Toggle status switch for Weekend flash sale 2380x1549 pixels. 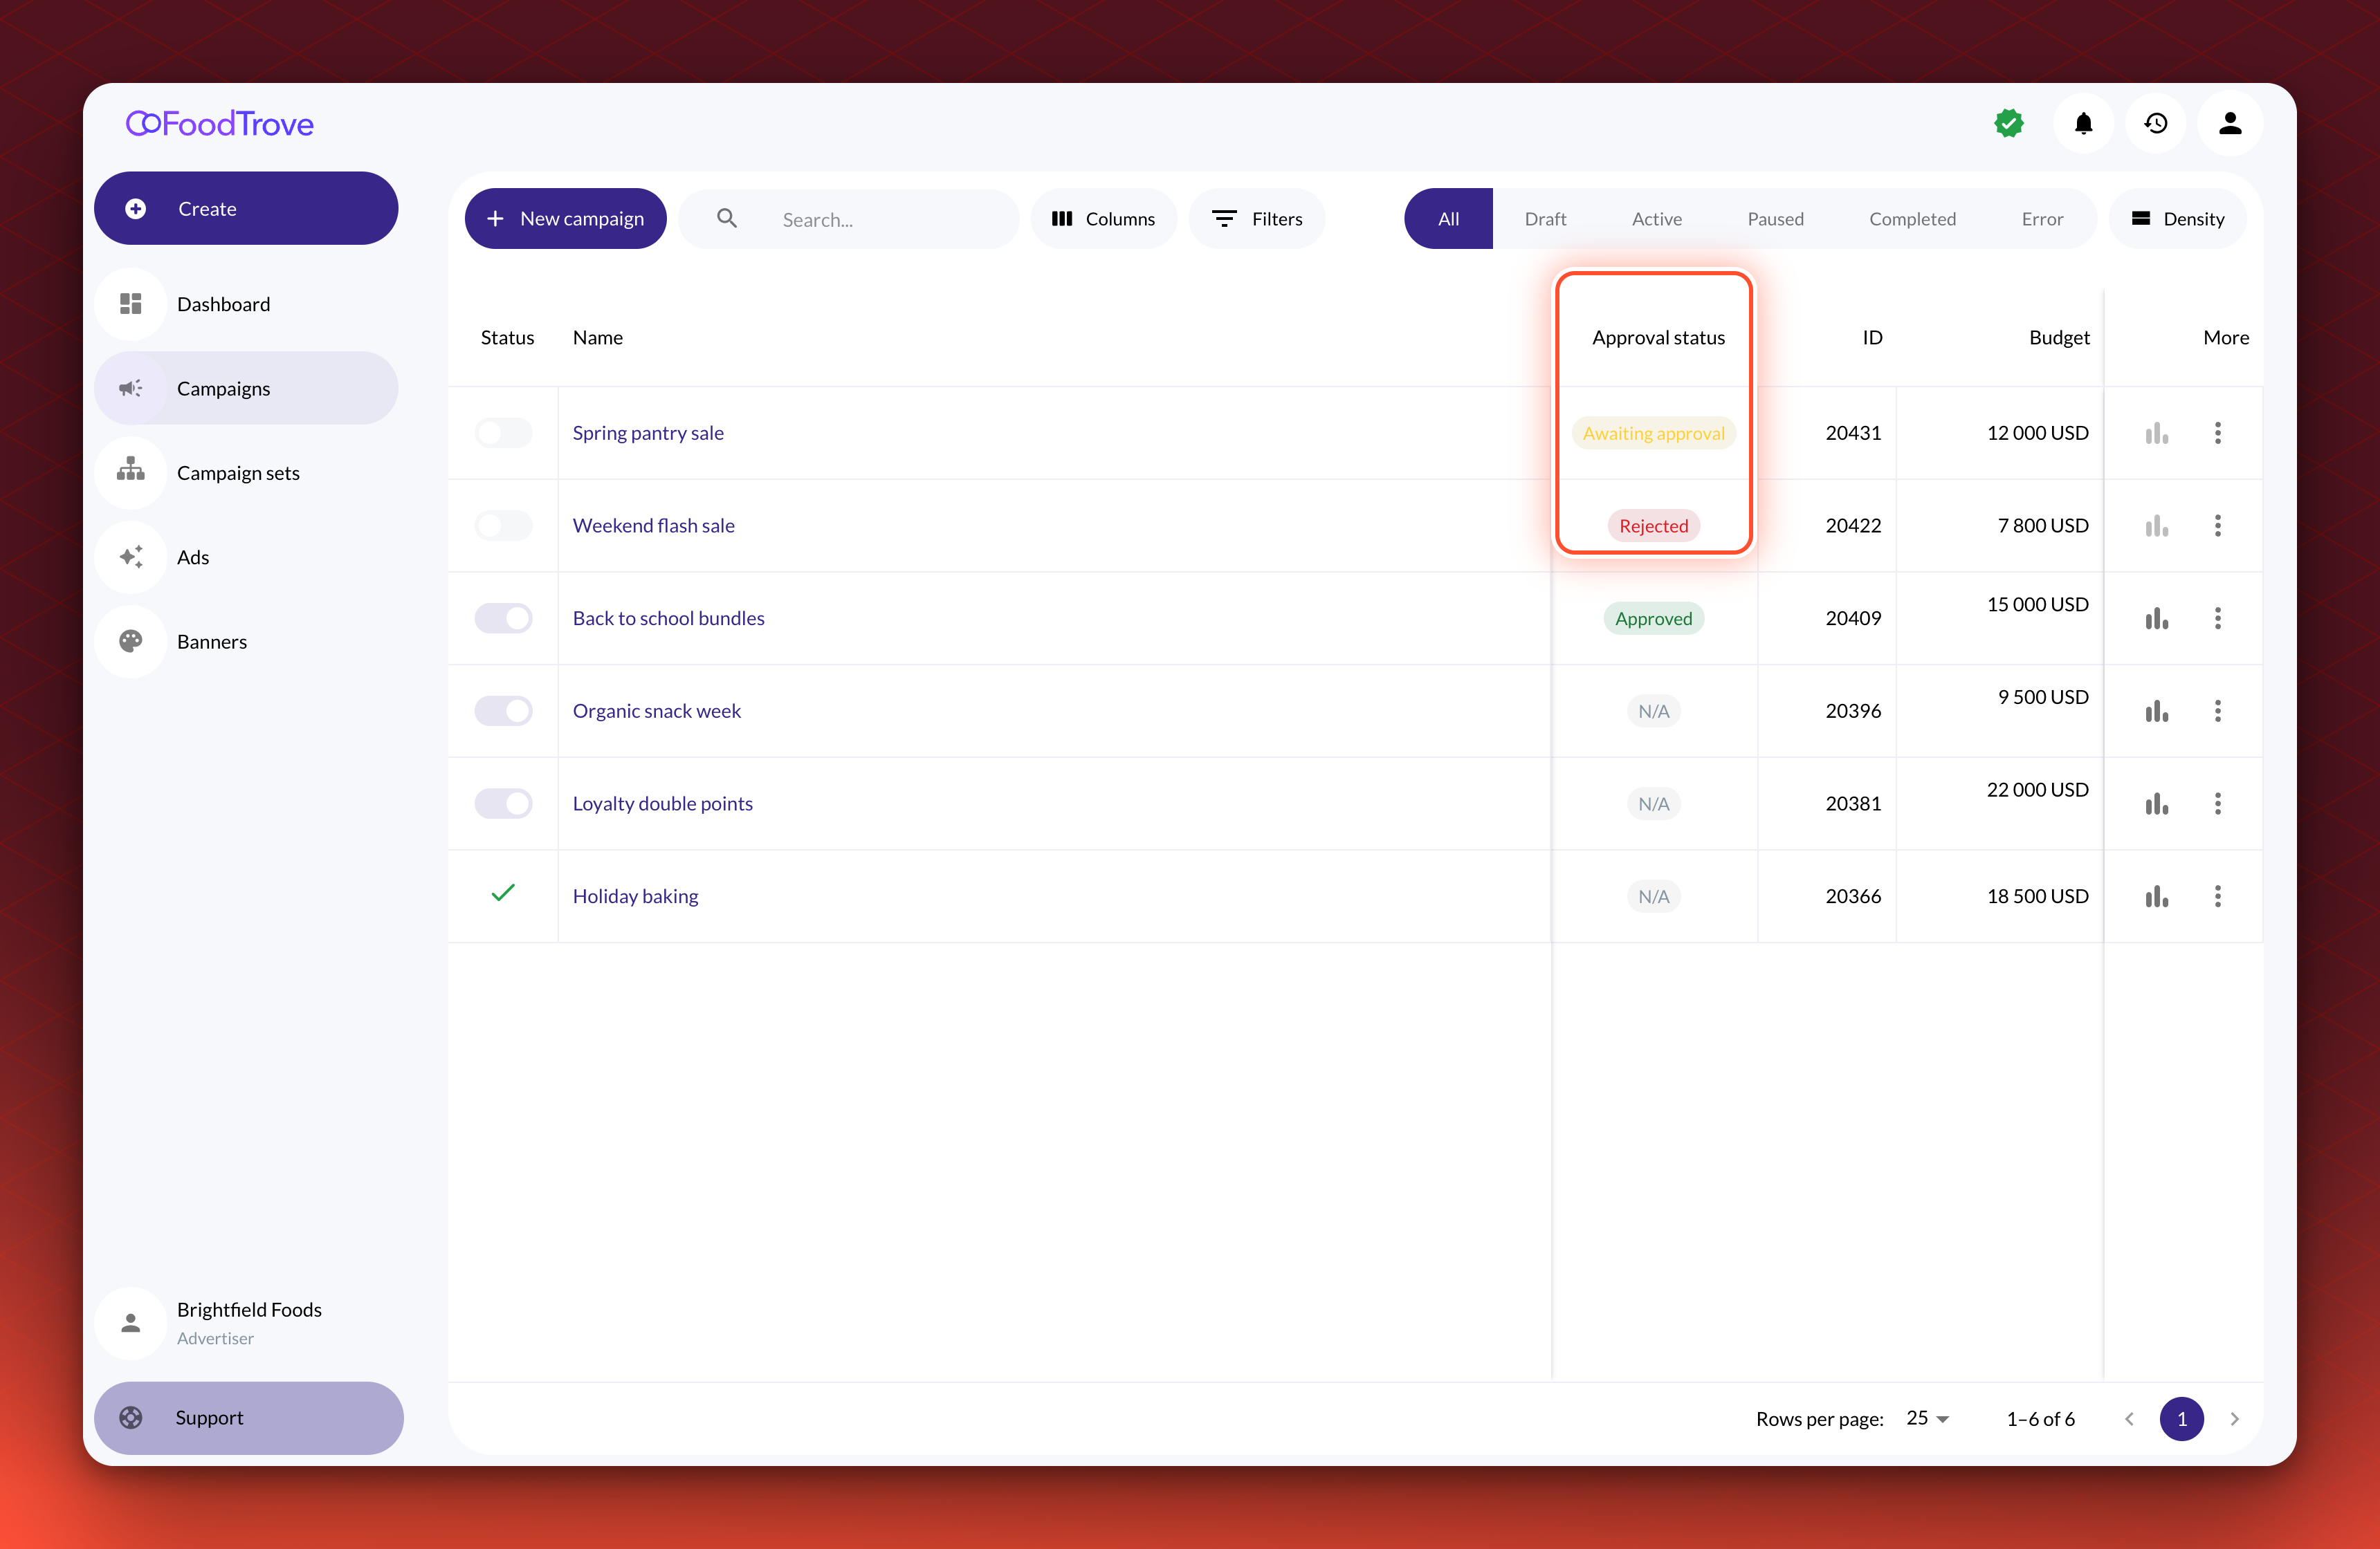coord(503,526)
